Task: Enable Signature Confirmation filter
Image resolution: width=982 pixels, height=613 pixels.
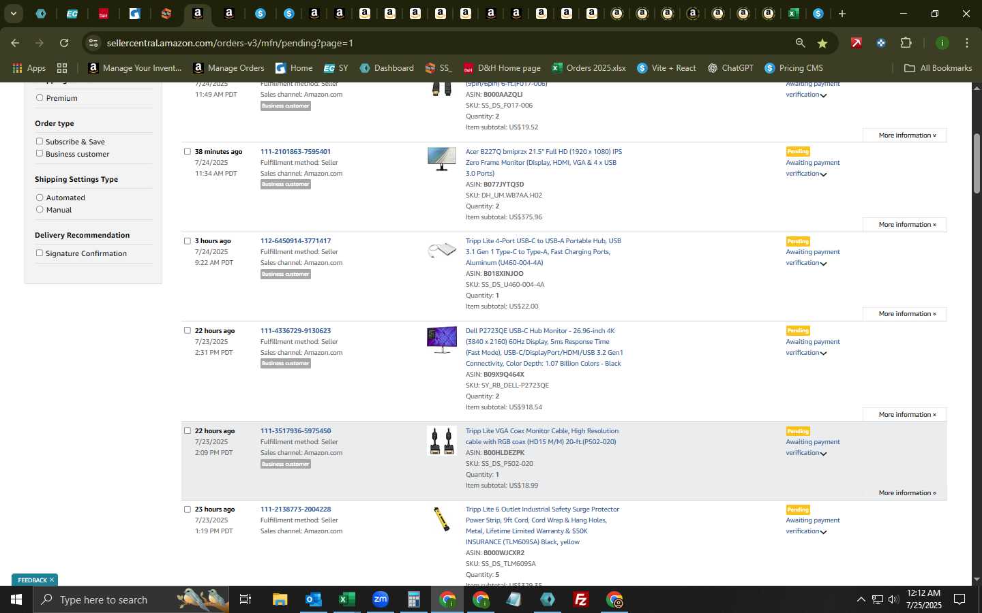Action: click(x=40, y=253)
